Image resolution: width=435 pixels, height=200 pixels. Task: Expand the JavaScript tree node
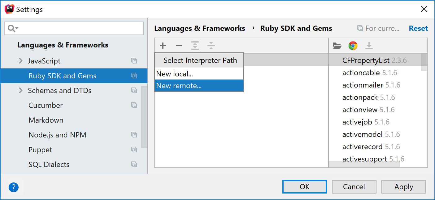click(x=21, y=61)
